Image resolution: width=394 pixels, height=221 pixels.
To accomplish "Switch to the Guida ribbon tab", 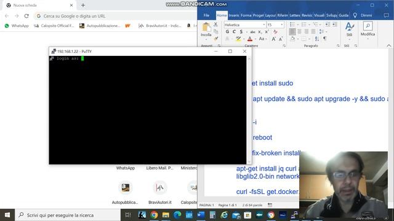I will coord(344,15).
